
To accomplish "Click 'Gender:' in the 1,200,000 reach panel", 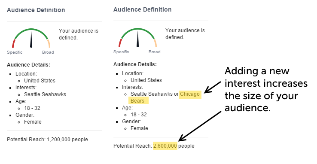I will [x=25, y=115].
